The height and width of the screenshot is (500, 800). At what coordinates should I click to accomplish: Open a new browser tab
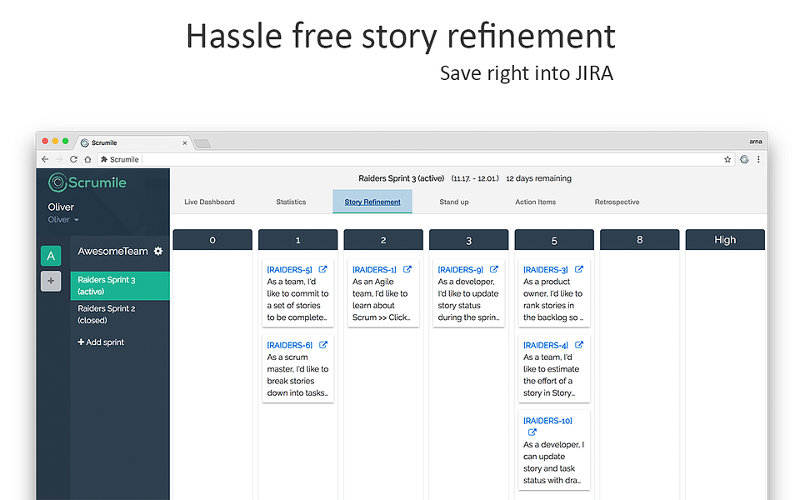click(x=202, y=143)
